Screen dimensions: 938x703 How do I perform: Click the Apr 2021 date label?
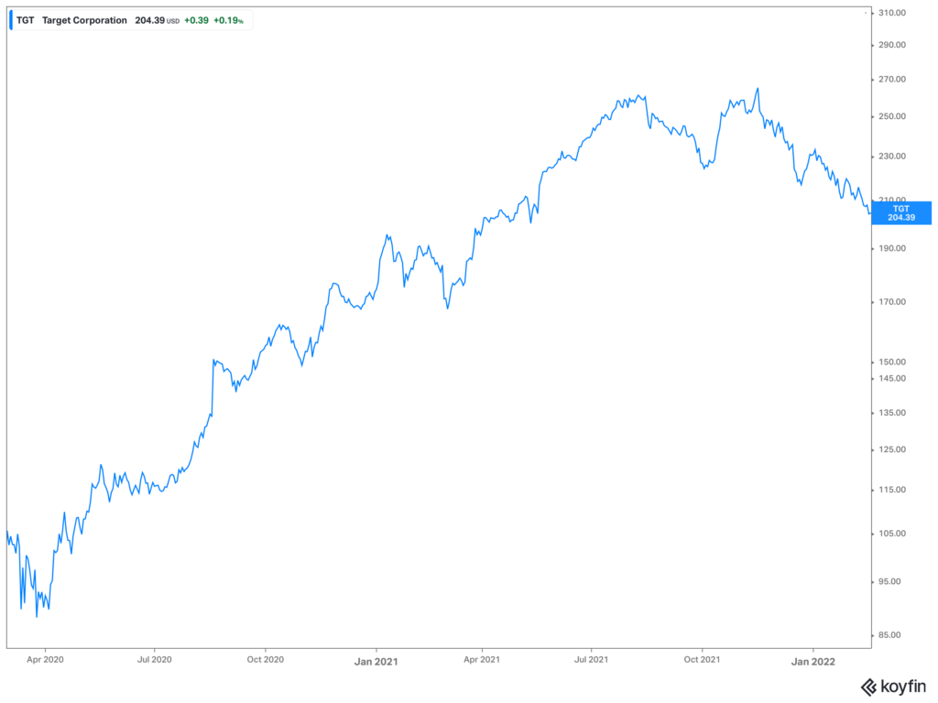click(x=482, y=658)
